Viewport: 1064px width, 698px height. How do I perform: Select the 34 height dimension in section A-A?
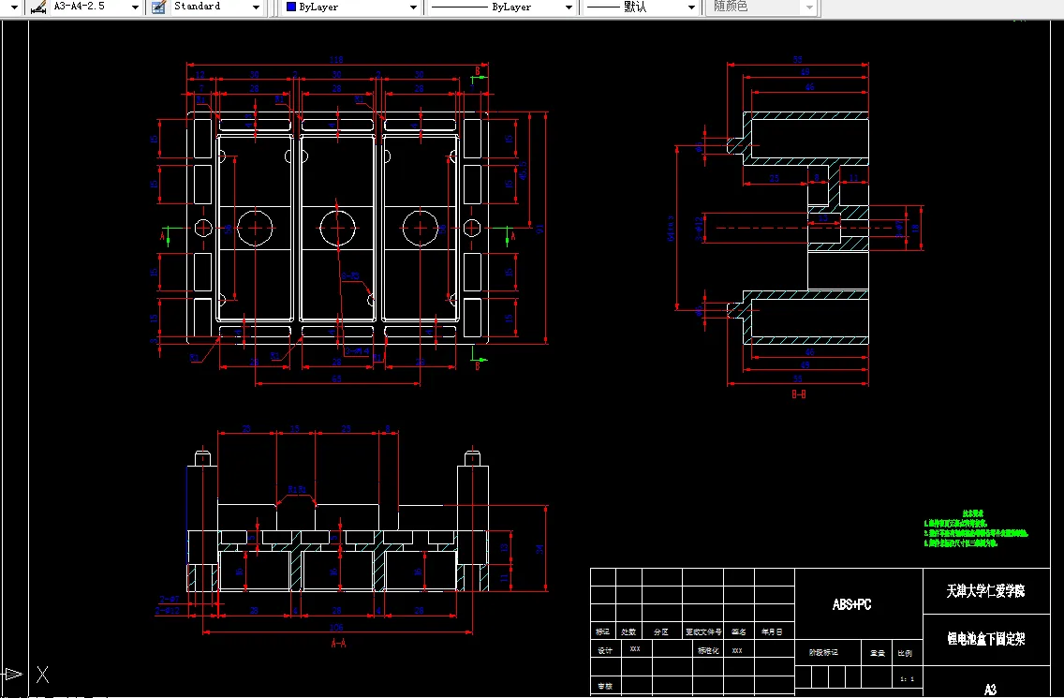540,549
